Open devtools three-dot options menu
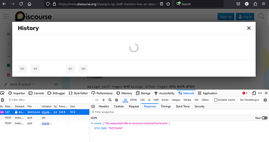Image resolution: width=269 pixels, height=142 pixels. 260,93
